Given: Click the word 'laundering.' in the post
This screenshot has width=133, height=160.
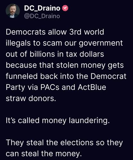Looking at the screenshot, I should tap(89, 121).
